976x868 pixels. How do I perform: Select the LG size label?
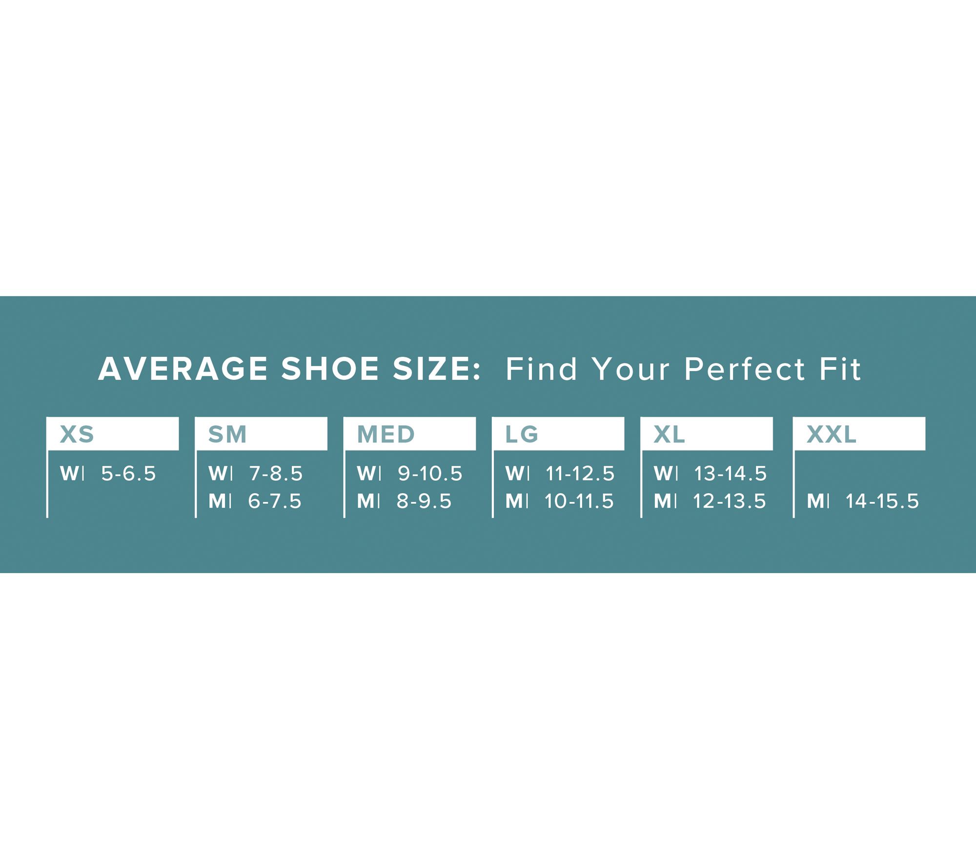point(522,434)
